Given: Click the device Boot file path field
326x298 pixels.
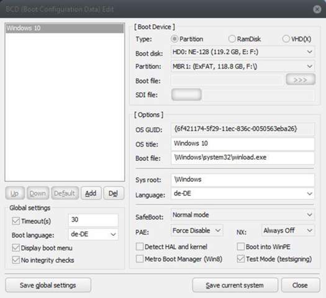Looking at the screenshot, I should coord(227,80).
